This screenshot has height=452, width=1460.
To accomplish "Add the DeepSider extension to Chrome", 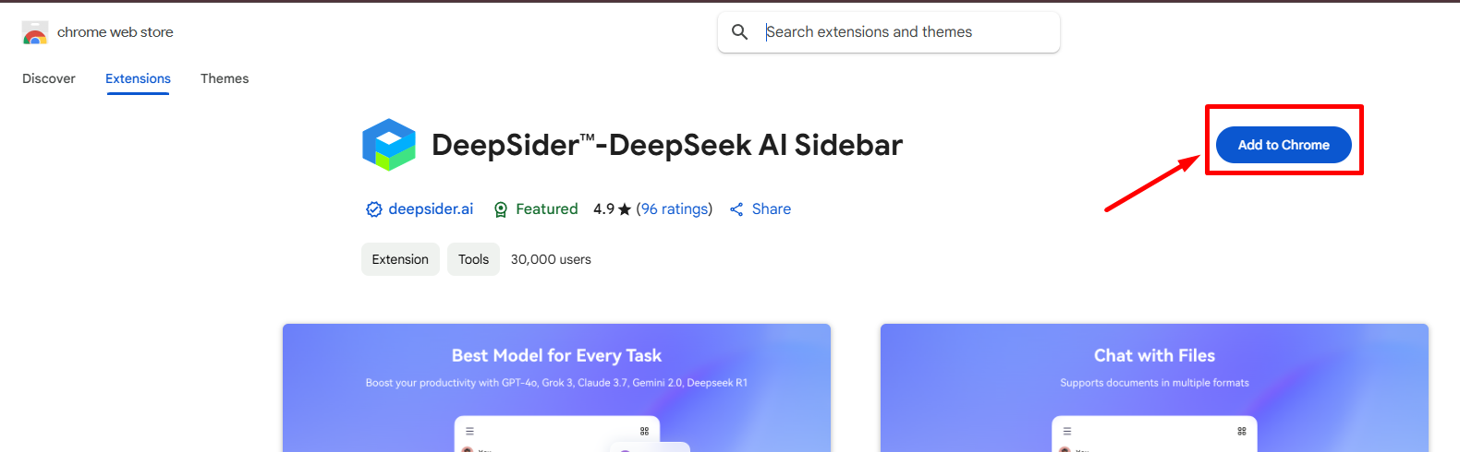I will pyautogui.click(x=1284, y=145).
